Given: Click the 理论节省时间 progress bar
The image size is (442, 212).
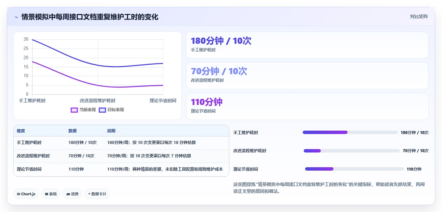Looking at the screenshot, I should [354, 169].
